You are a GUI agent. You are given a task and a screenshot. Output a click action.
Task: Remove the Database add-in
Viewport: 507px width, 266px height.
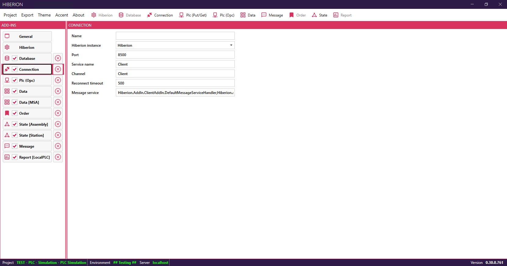point(58,58)
